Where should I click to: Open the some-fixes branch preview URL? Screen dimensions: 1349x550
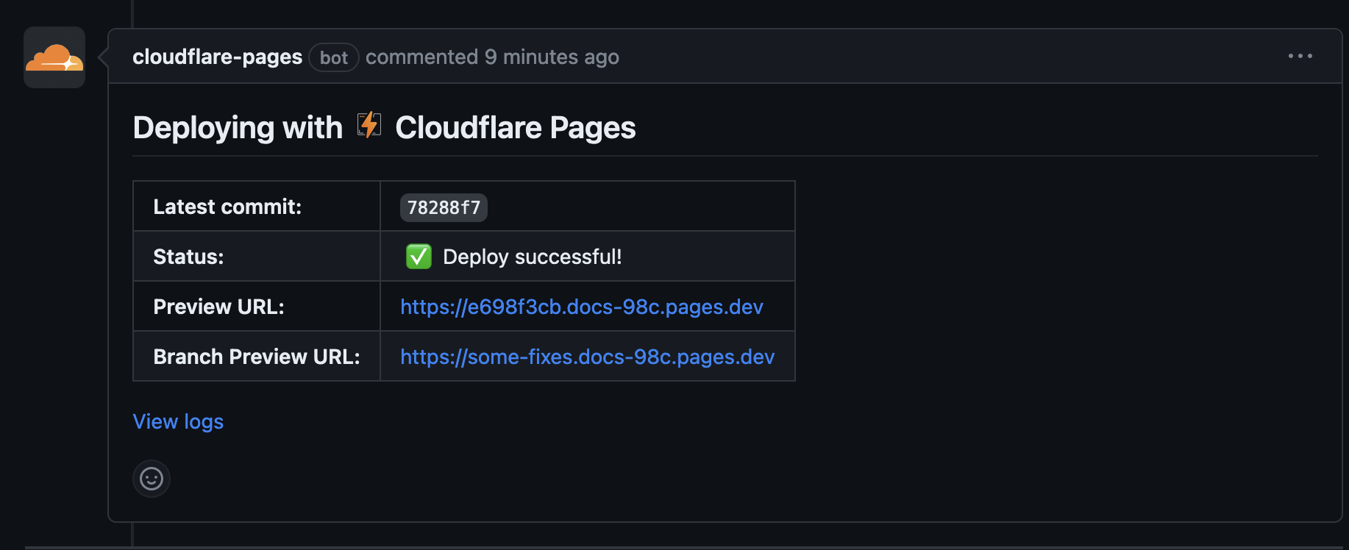tap(587, 357)
